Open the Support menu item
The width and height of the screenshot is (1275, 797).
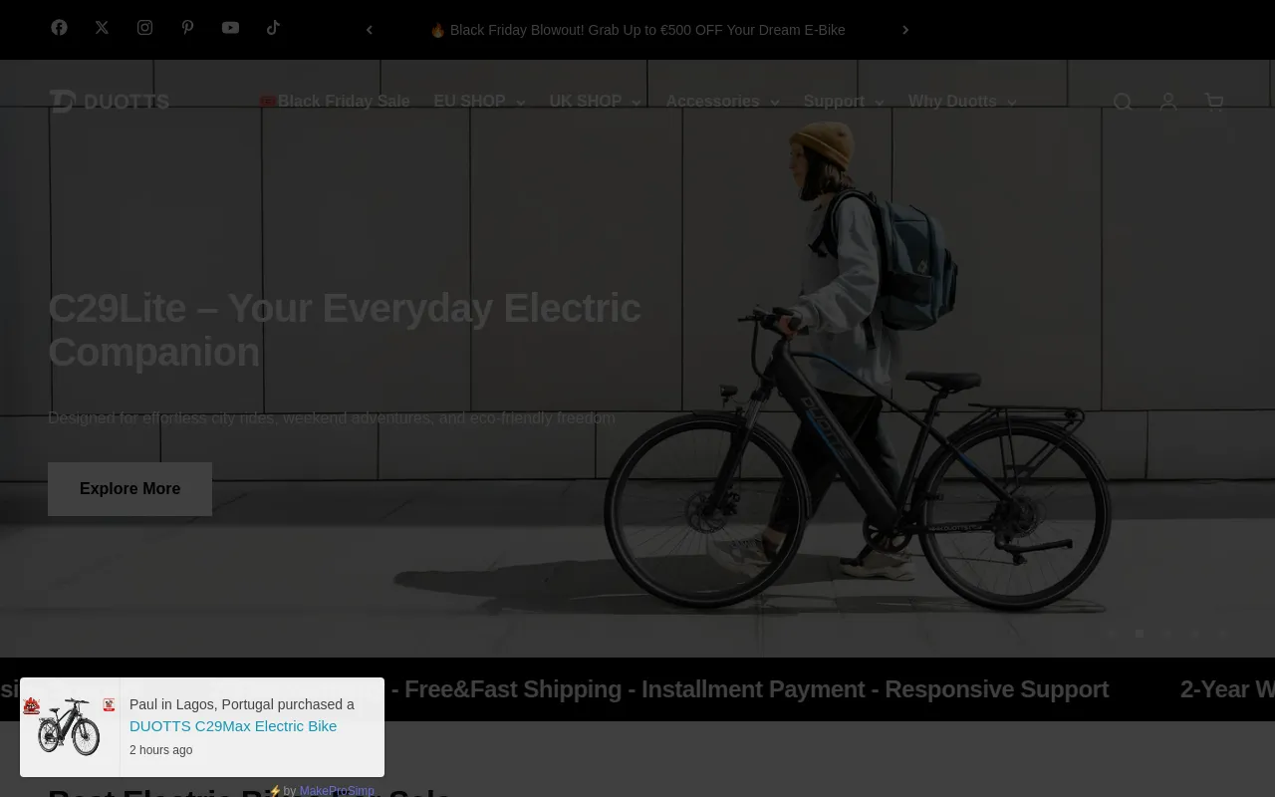[x=844, y=102]
